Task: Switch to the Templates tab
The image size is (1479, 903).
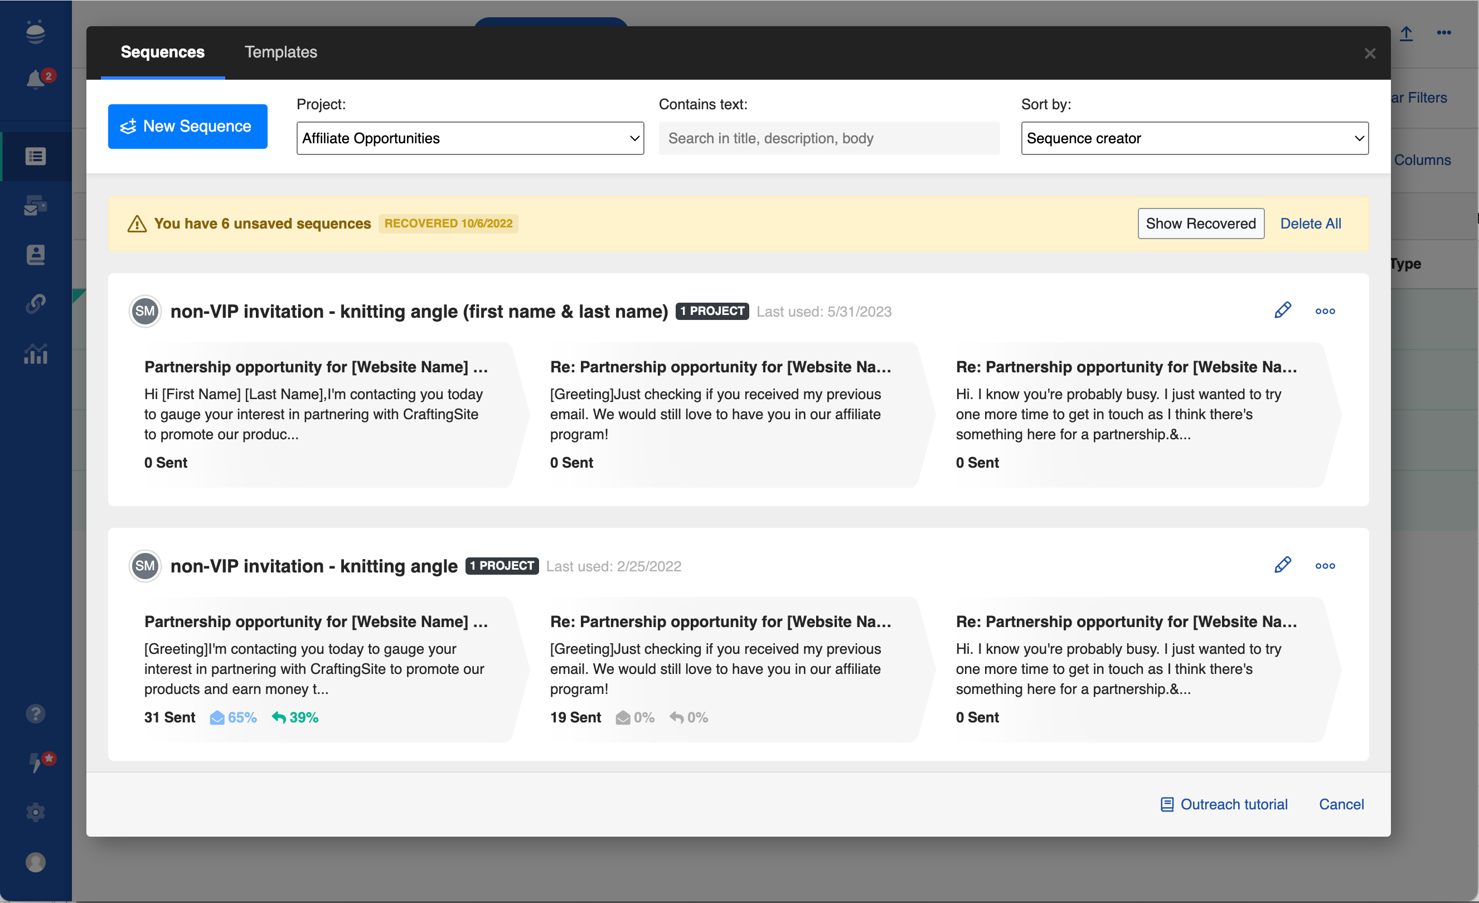Action: tap(280, 52)
